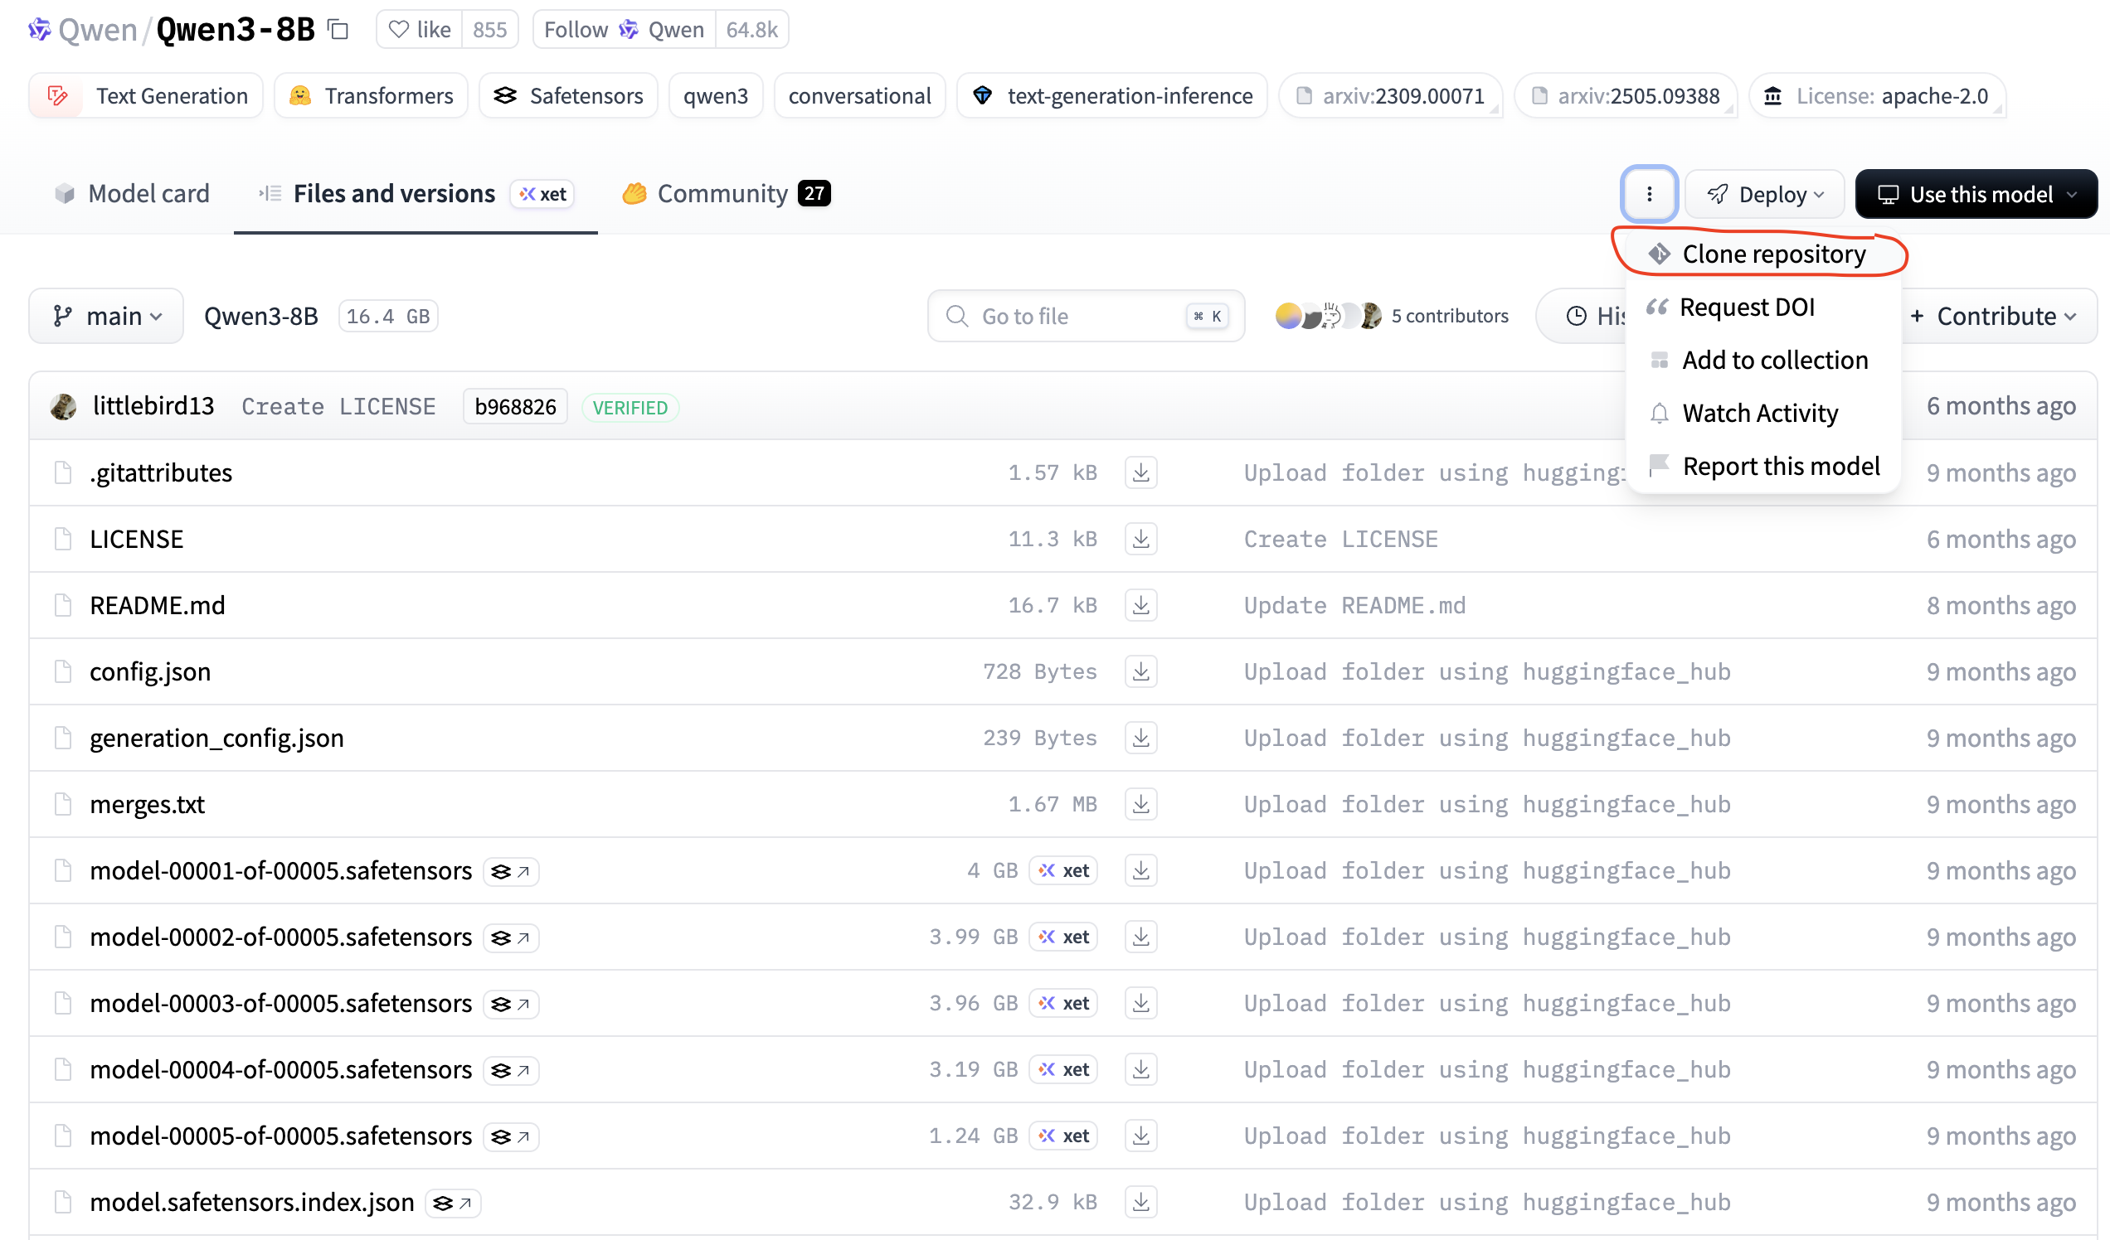Click the three-dot more options button

click(x=1649, y=194)
